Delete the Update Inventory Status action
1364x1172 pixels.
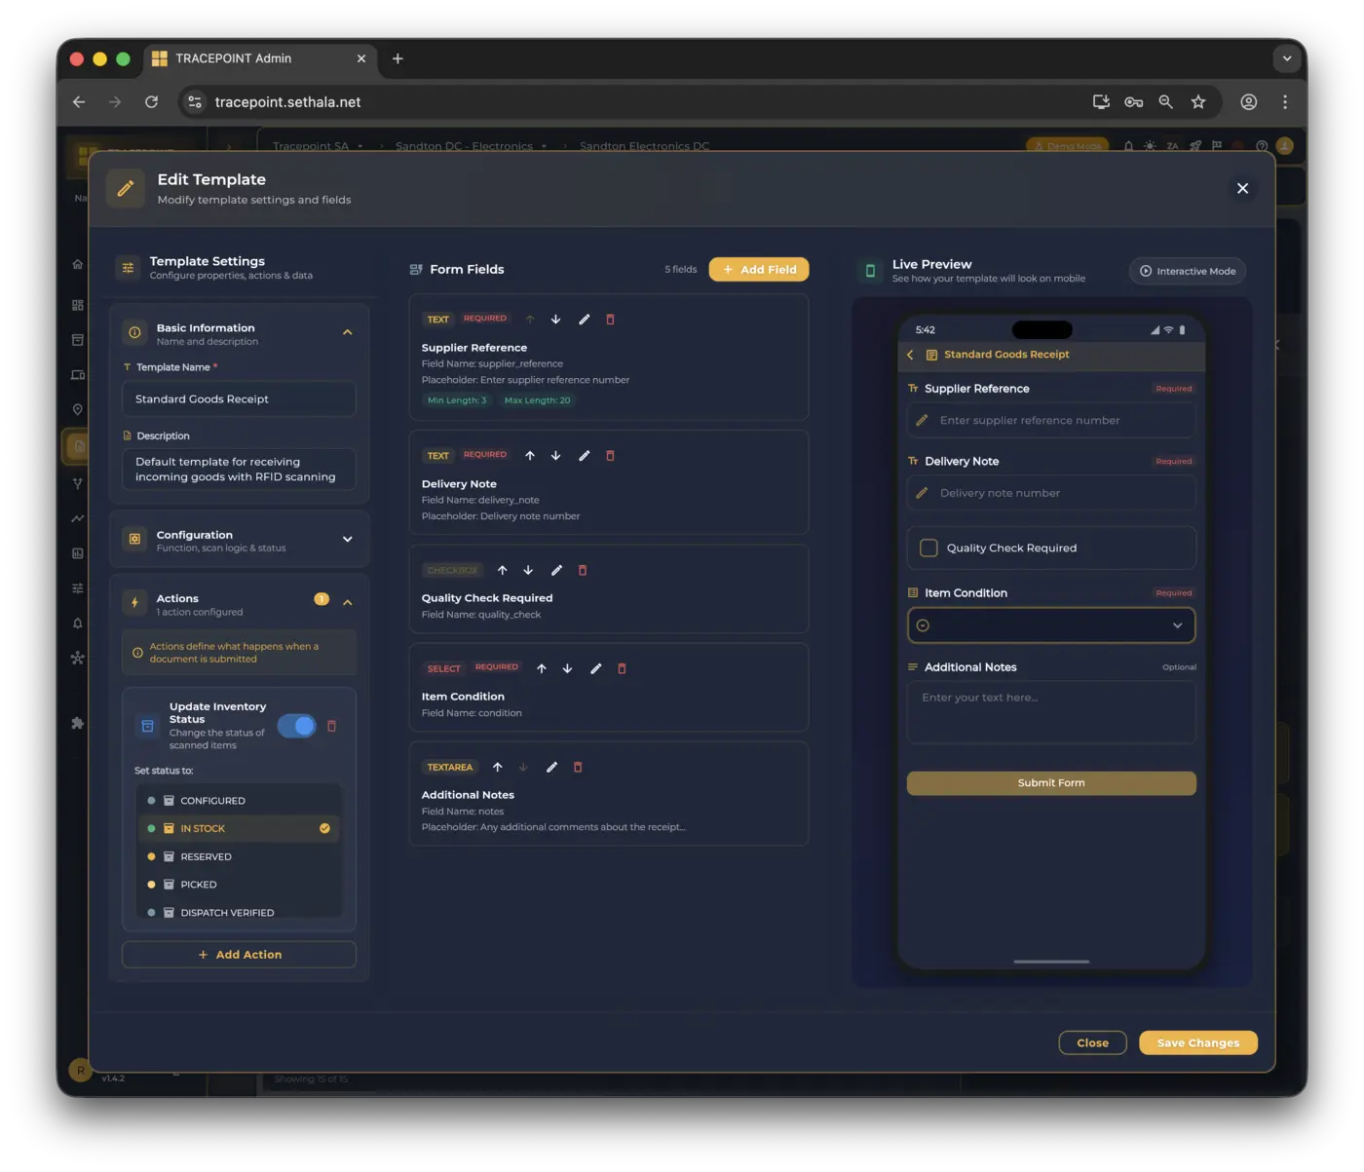click(x=332, y=726)
